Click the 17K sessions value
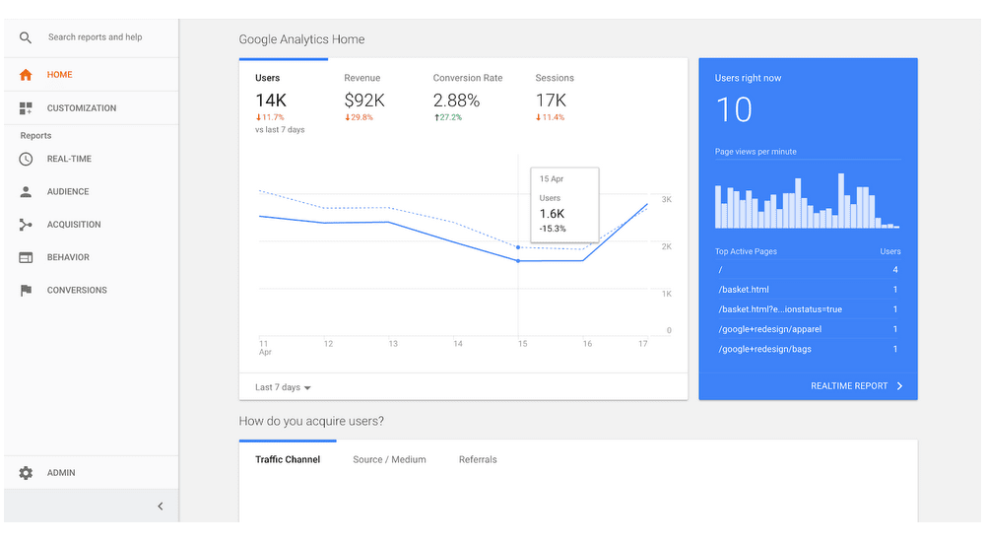The image size is (985, 542). pos(551,101)
